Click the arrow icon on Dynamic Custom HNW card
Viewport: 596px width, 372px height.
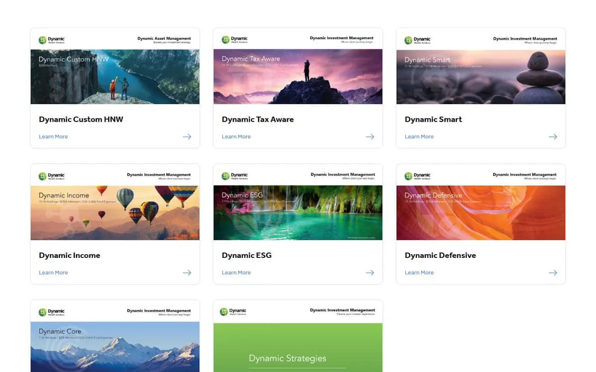coord(187,137)
